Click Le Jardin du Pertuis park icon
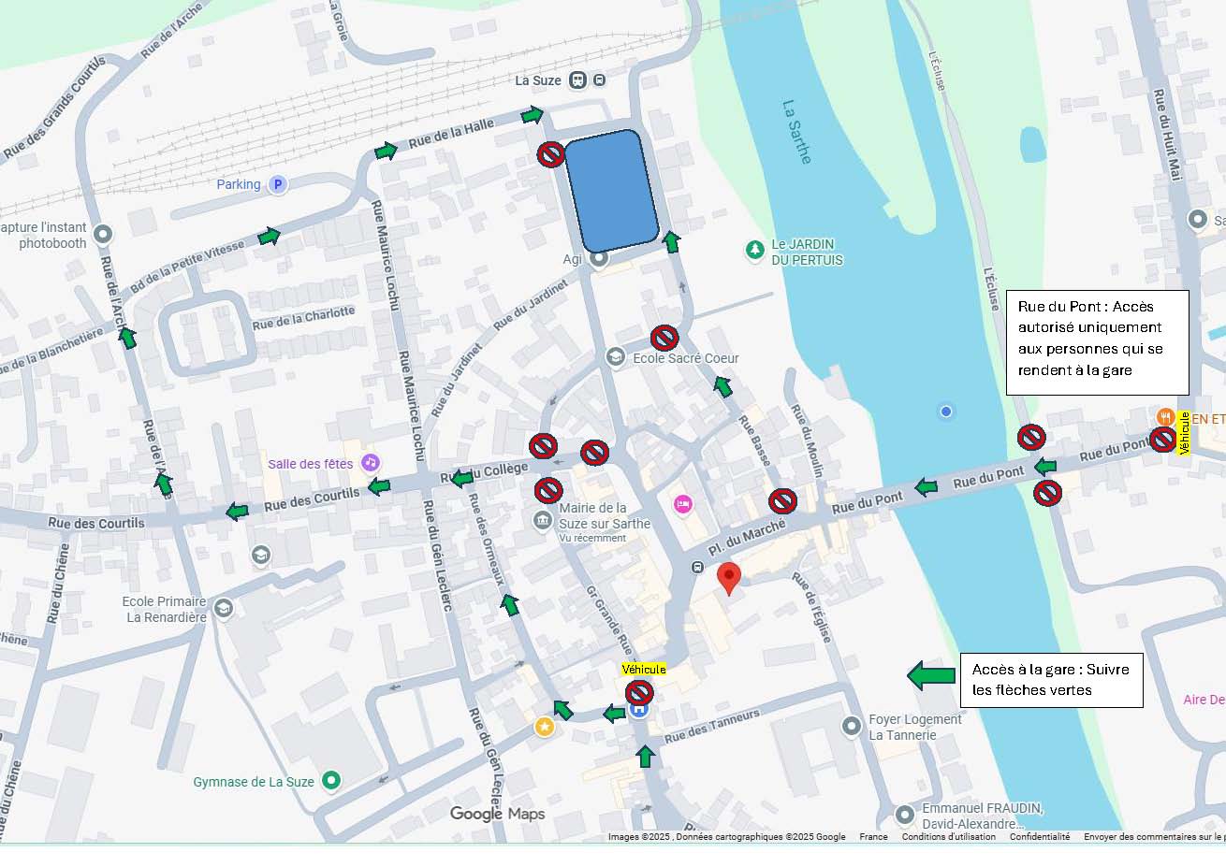 pos(755,250)
